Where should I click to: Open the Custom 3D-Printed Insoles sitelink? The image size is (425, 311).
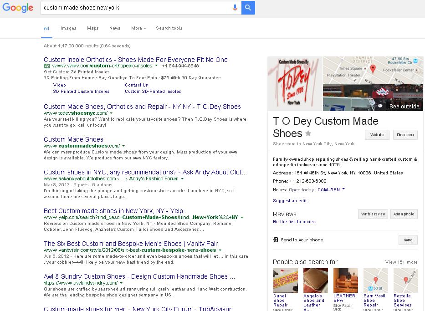[x=153, y=91]
